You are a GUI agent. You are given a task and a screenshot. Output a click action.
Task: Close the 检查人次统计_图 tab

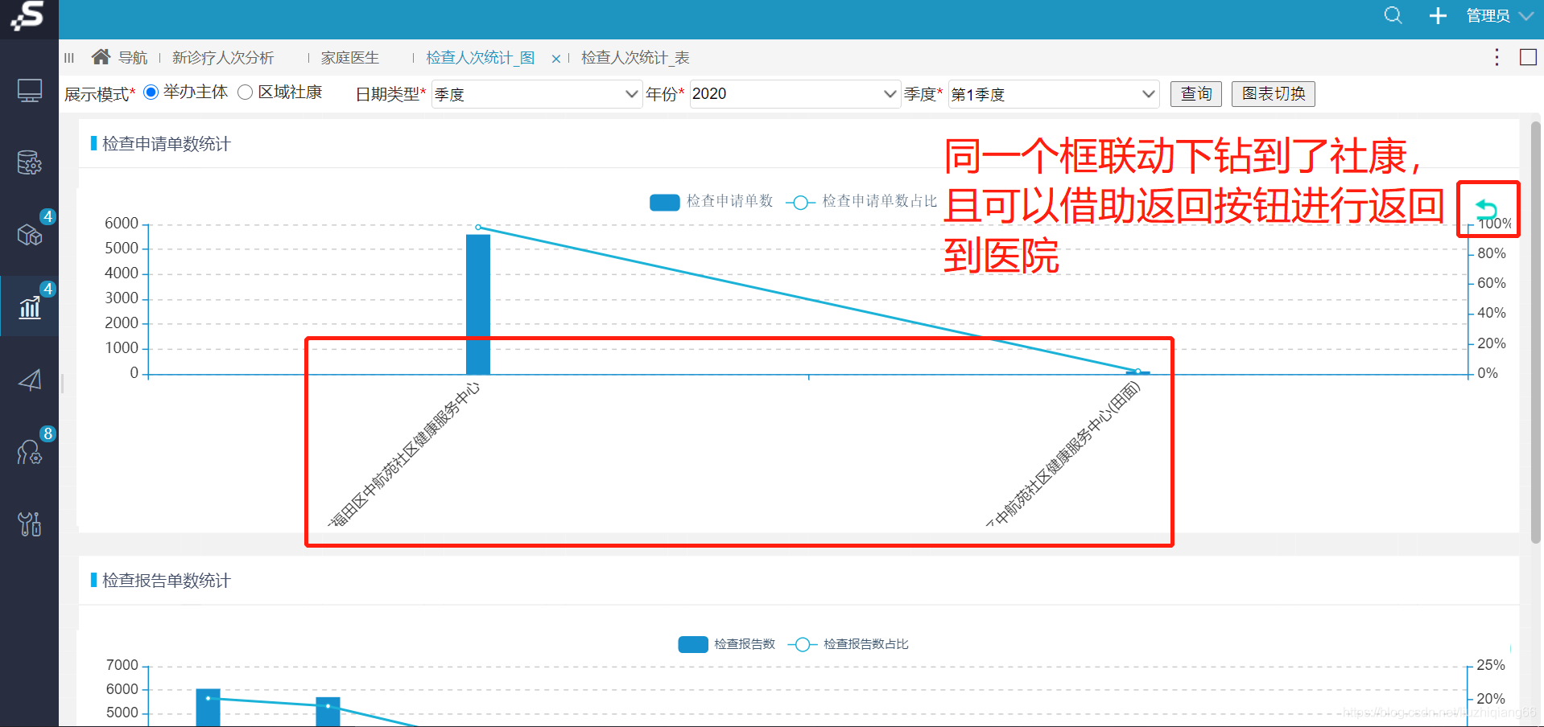coord(556,59)
